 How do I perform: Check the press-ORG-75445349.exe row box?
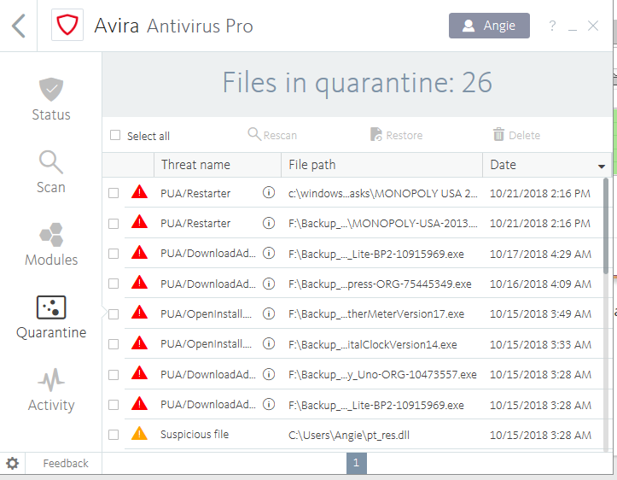[114, 284]
